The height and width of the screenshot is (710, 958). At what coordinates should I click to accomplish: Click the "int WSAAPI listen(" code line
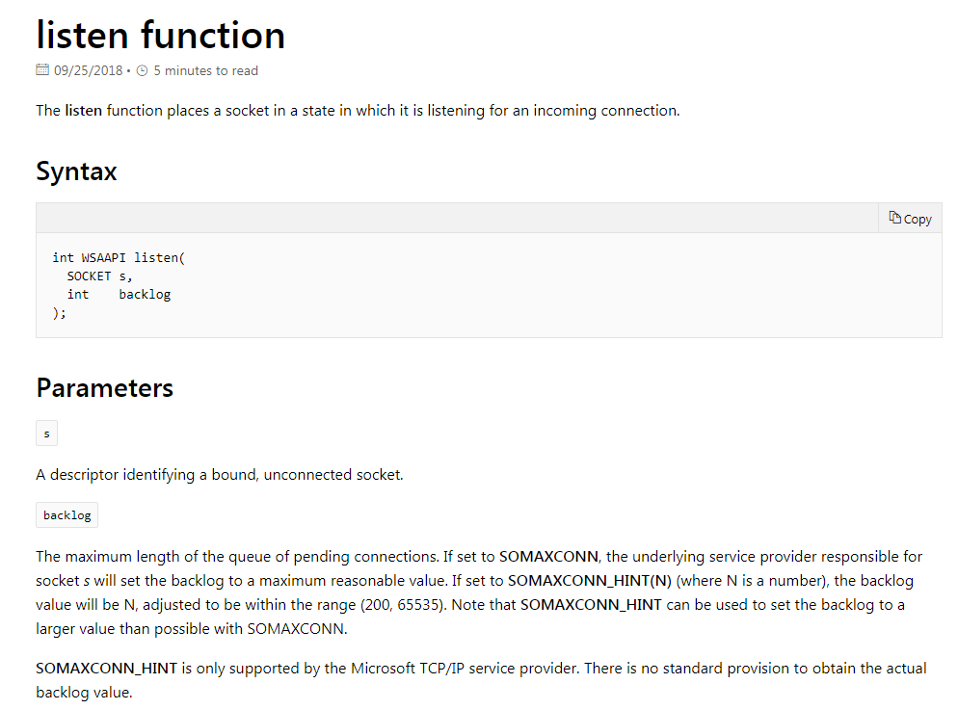pos(118,257)
